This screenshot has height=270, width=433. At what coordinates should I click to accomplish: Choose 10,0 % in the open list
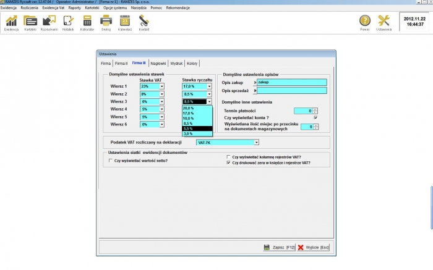[197, 118]
